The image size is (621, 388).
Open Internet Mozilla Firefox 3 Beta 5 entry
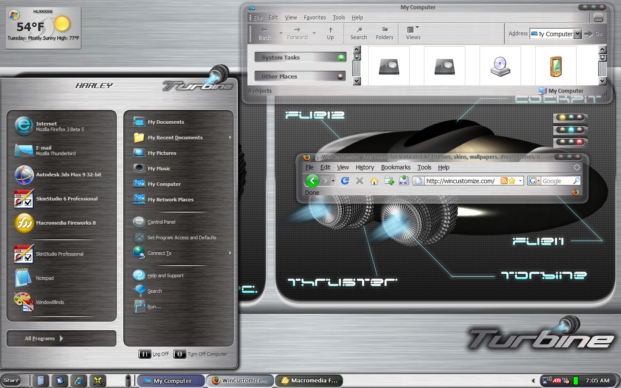point(62,126)
